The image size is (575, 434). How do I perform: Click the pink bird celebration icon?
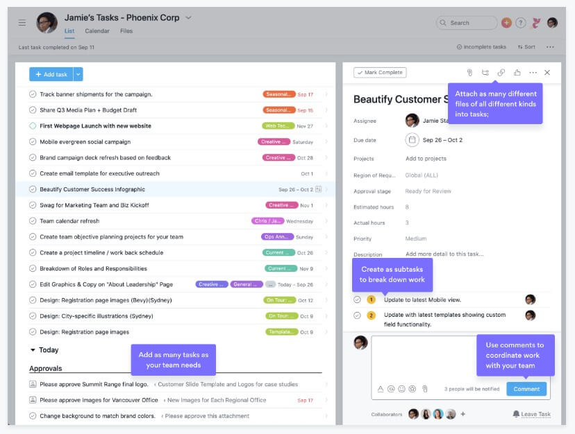point(536,23)
